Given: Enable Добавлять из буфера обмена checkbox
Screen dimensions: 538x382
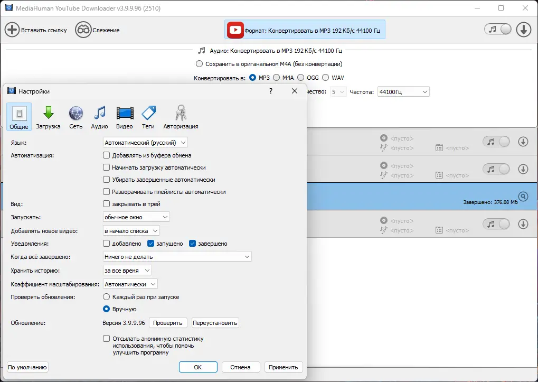Looking at the screenshot, I should coord(106,155).
